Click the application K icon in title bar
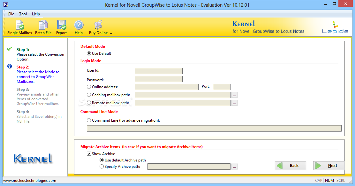 [6, 4]
